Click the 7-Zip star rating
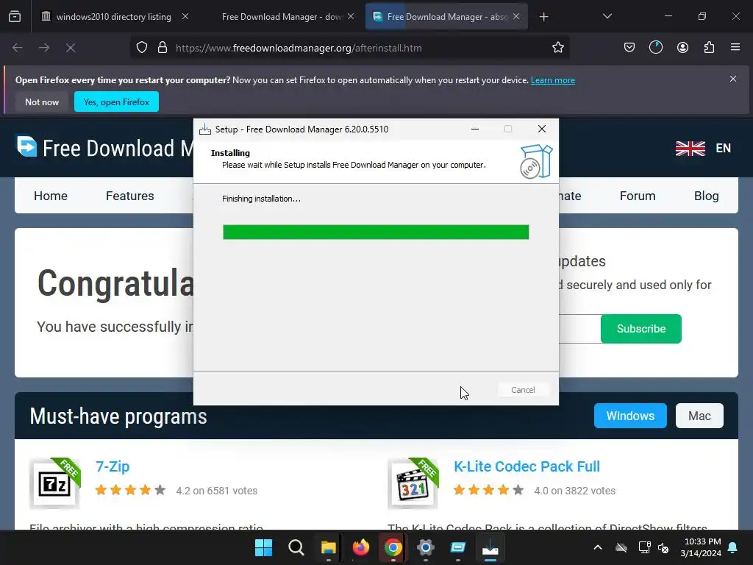Viewport: 753px width, 565px height. click(x=130, y=491)
